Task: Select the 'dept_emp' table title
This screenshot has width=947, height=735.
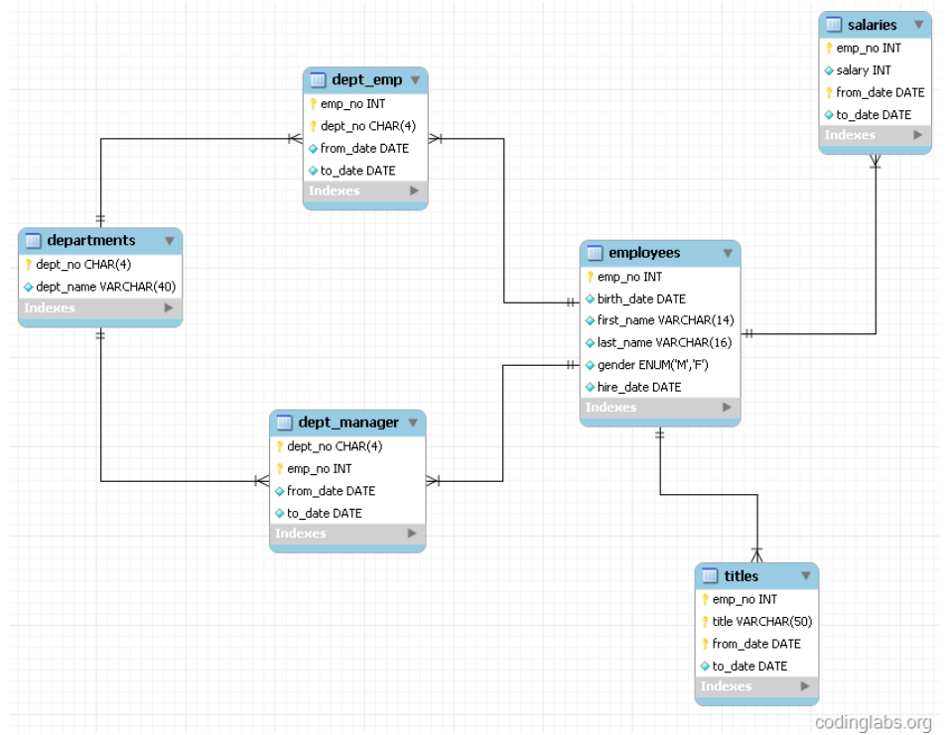Action: point(366,80)
